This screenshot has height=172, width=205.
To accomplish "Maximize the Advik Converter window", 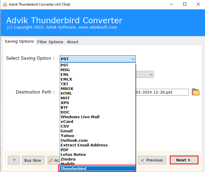I will click(x=185, y=4).
